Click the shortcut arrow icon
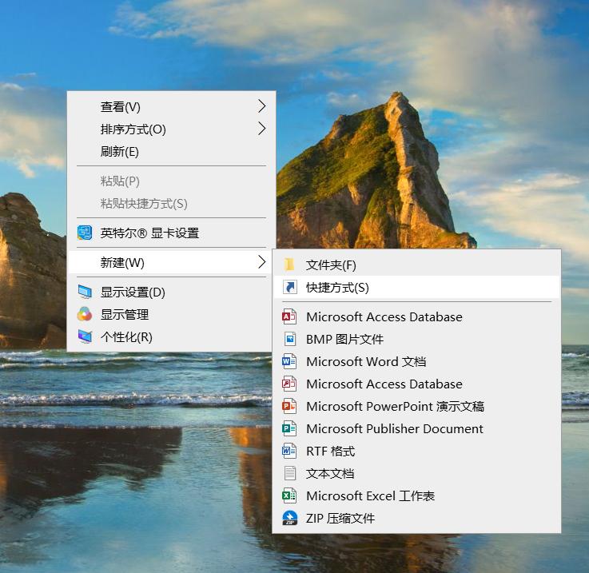This screenshot has width=589, height=573. [289, 287]
